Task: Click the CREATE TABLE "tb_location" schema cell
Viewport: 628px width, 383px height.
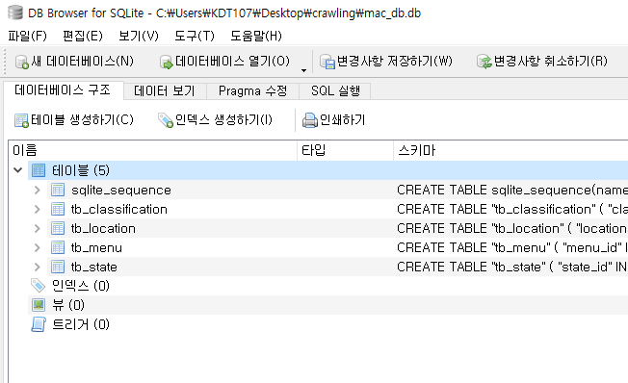Action: click(511, 228)
